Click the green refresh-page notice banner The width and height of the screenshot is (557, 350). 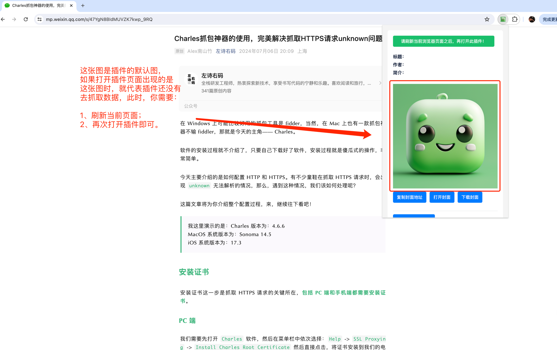pos(443,41)
